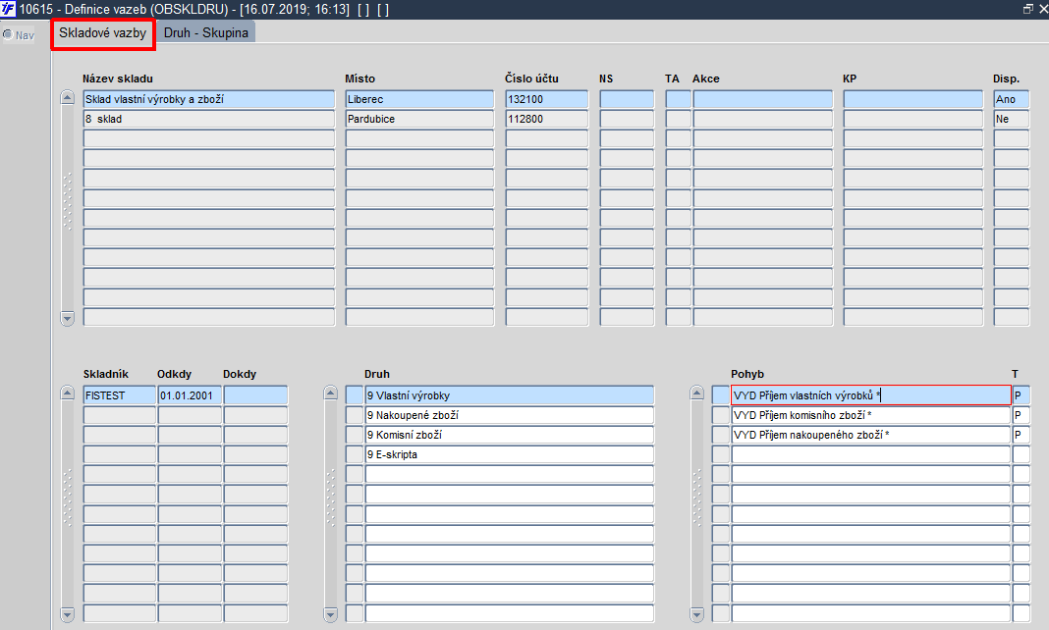Click the small box before '9 E-skripta'
Screen dimensions: 1049x630
[355, 454]
